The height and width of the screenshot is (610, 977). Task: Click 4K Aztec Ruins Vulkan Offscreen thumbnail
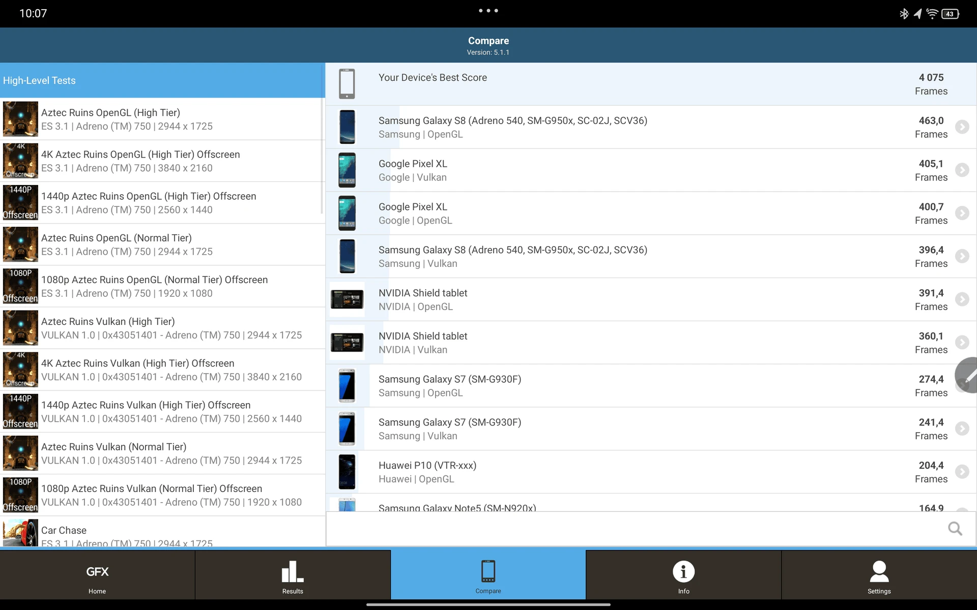(x=20, y=370)
